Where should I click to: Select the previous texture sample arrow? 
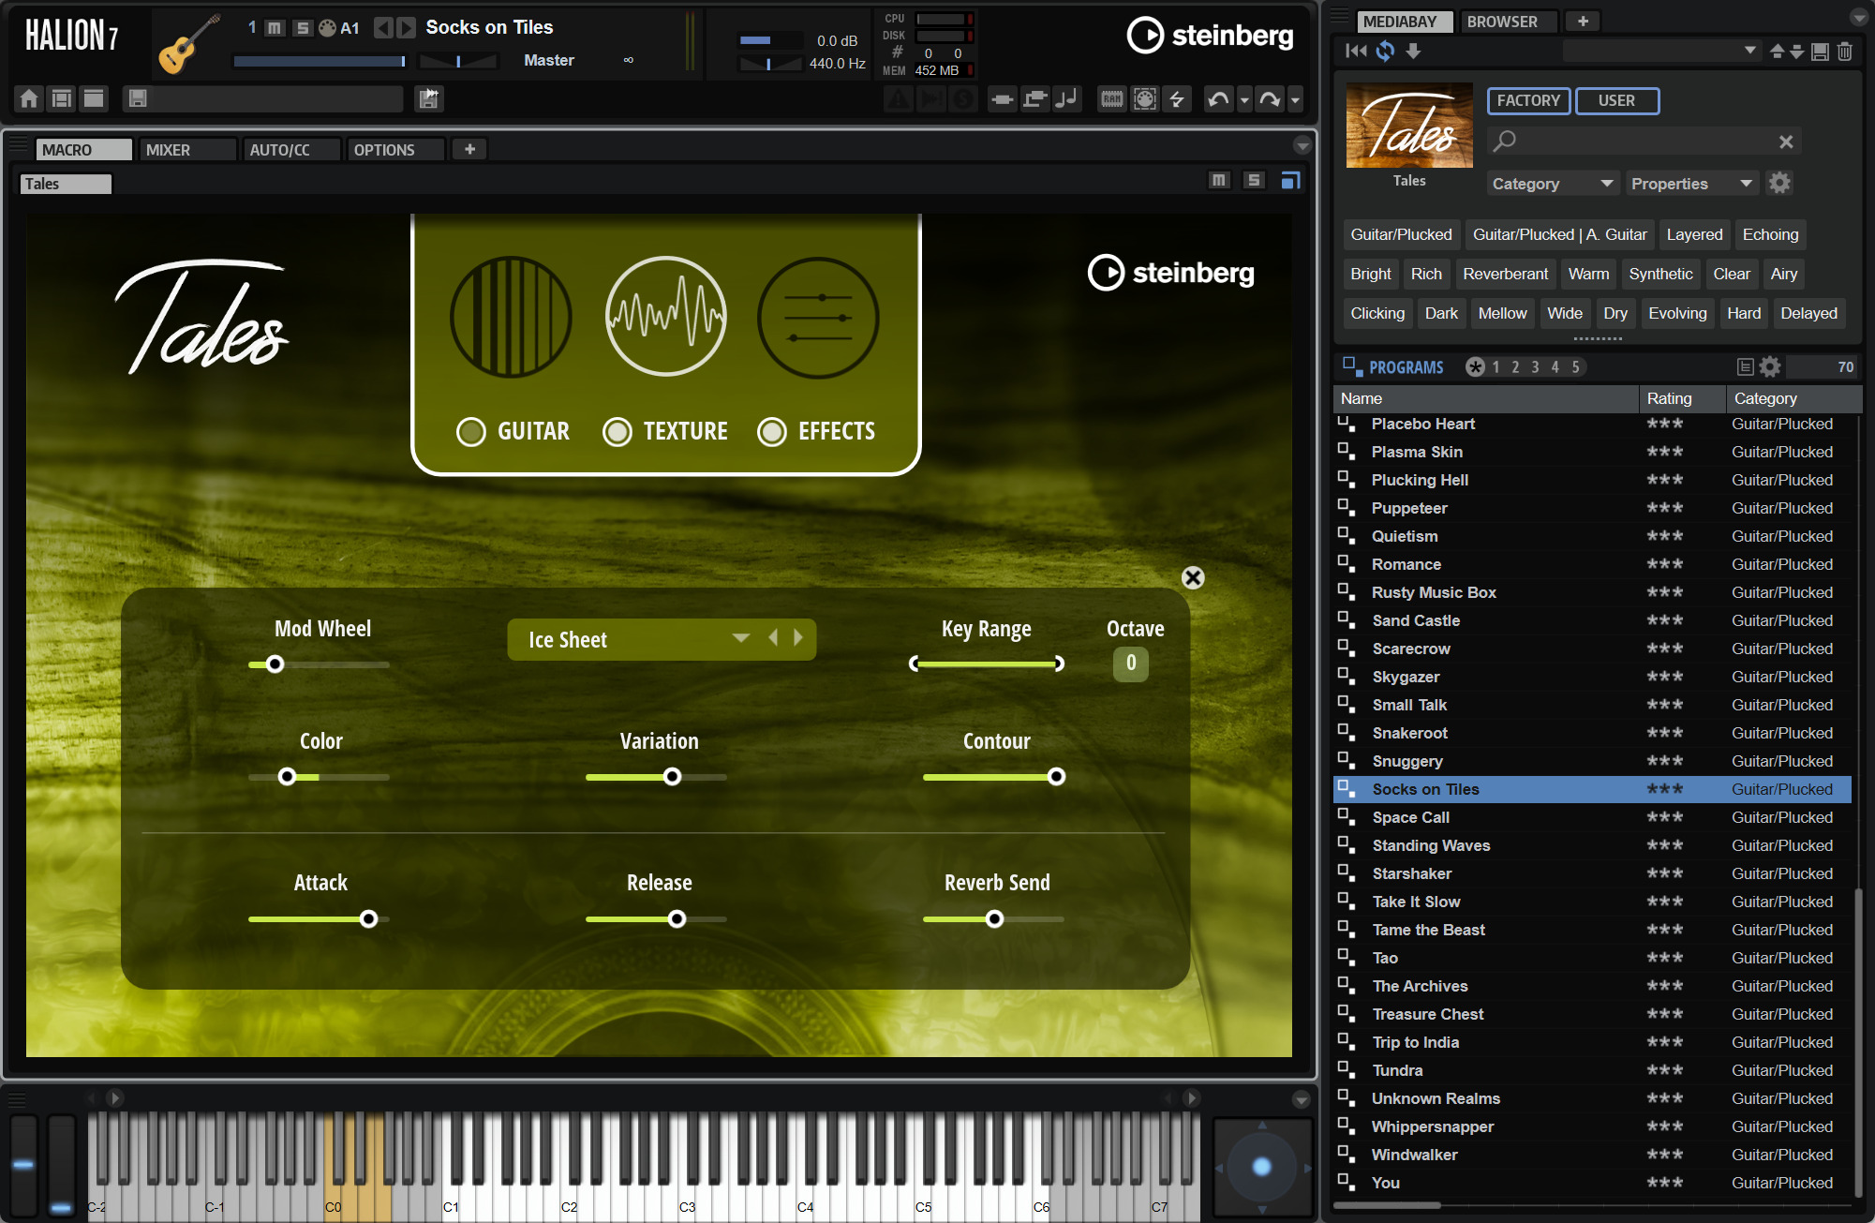click(x=773, y=638)
